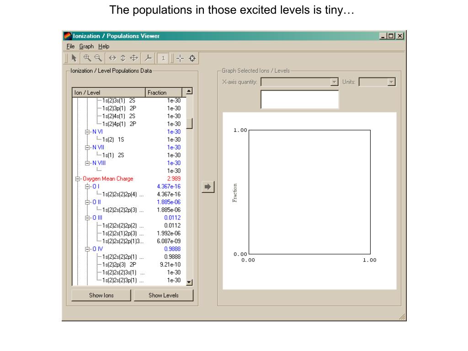Click the 9.21e-10 fraction value
Image resolution: width=468 pixels, height=351 pixels.
pos(170,265)
